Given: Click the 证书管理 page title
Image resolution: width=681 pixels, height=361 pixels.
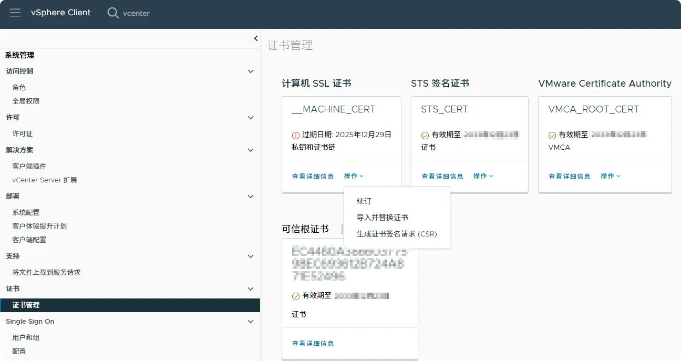Looking at the screenshot, I should click(x=291, y=46).
